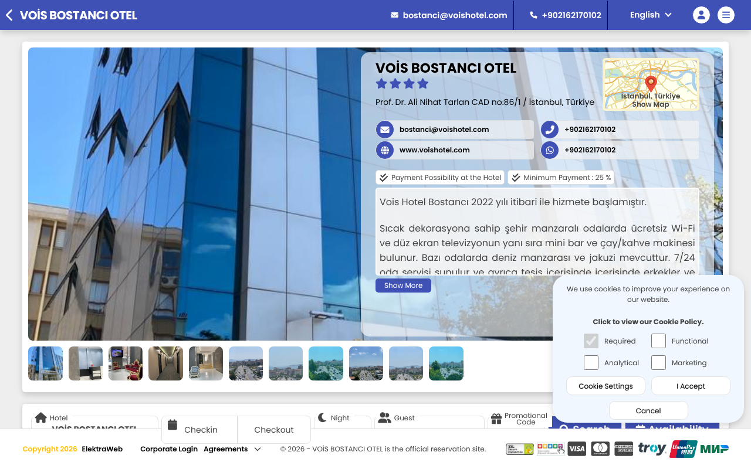Select first gallery thumbnail of blue building
Image resolution: width=751 pixels, height=469 pixels.
coord(46,363)
